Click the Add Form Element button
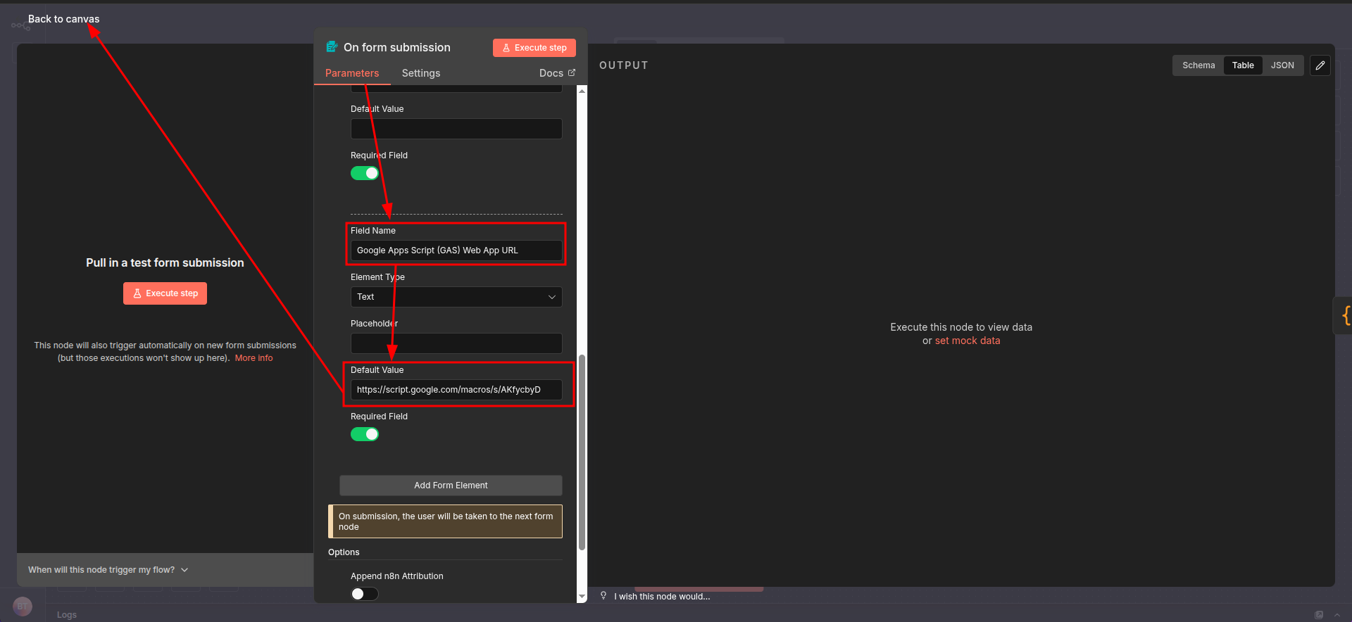Screen dimensions: 1352x622 pos(451,485)
